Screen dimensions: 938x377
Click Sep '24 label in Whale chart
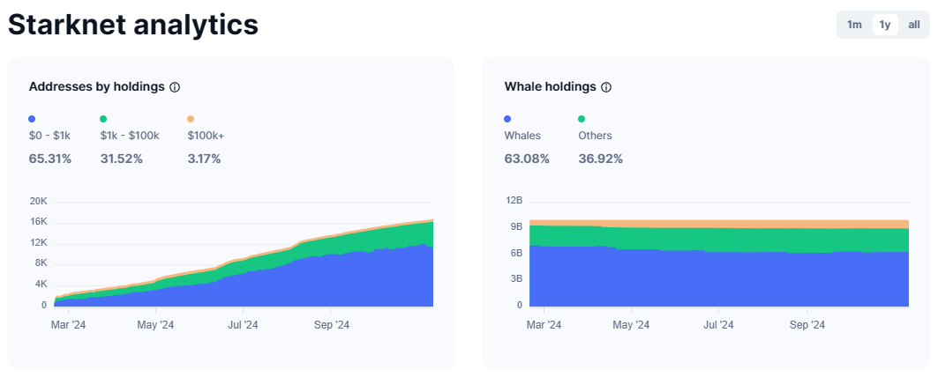point(807,325)
